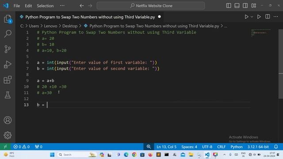Toggle the primary side bar layout icon
Screen dimensions: 283x159
click(229, 6)
